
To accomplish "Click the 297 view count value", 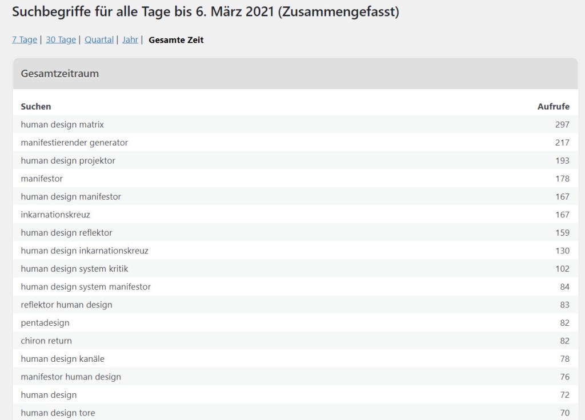I will coord(562,124).
